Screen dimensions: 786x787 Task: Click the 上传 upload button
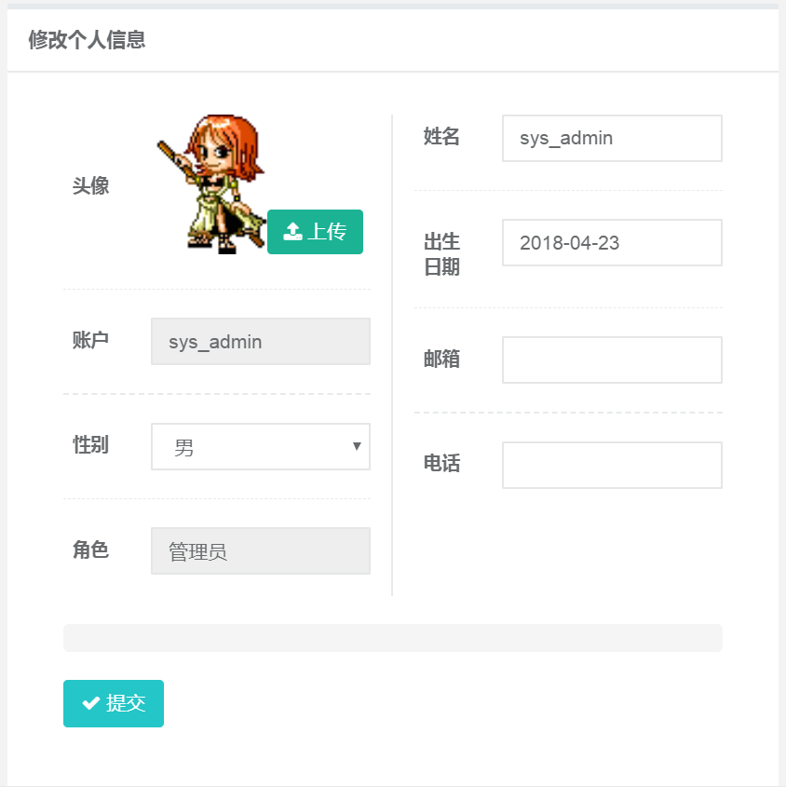[315, 232]
